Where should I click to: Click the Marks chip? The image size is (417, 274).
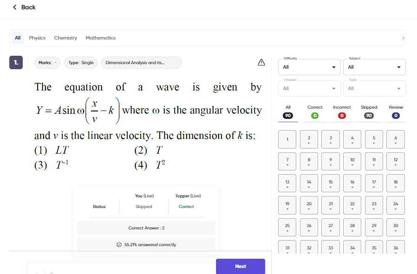click(47, 63)
